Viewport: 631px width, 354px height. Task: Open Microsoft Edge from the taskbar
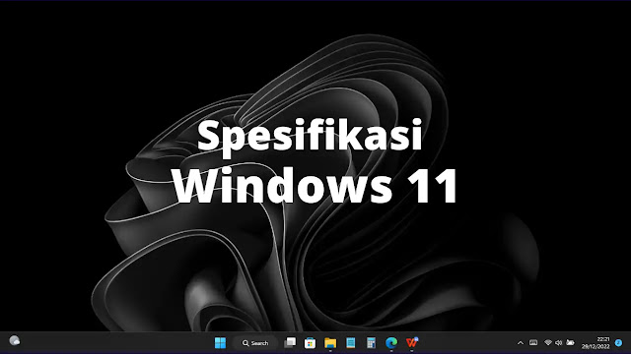coord(391,343)
